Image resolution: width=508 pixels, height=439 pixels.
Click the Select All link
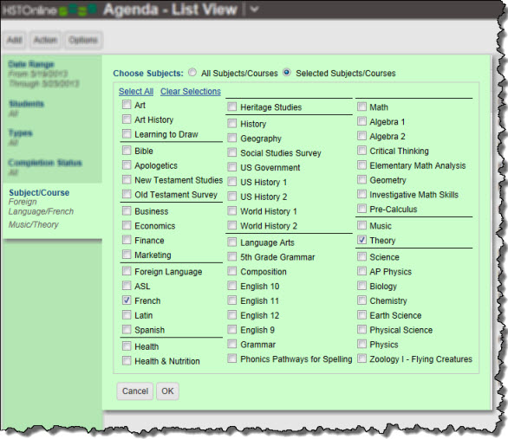pos(136,92)
